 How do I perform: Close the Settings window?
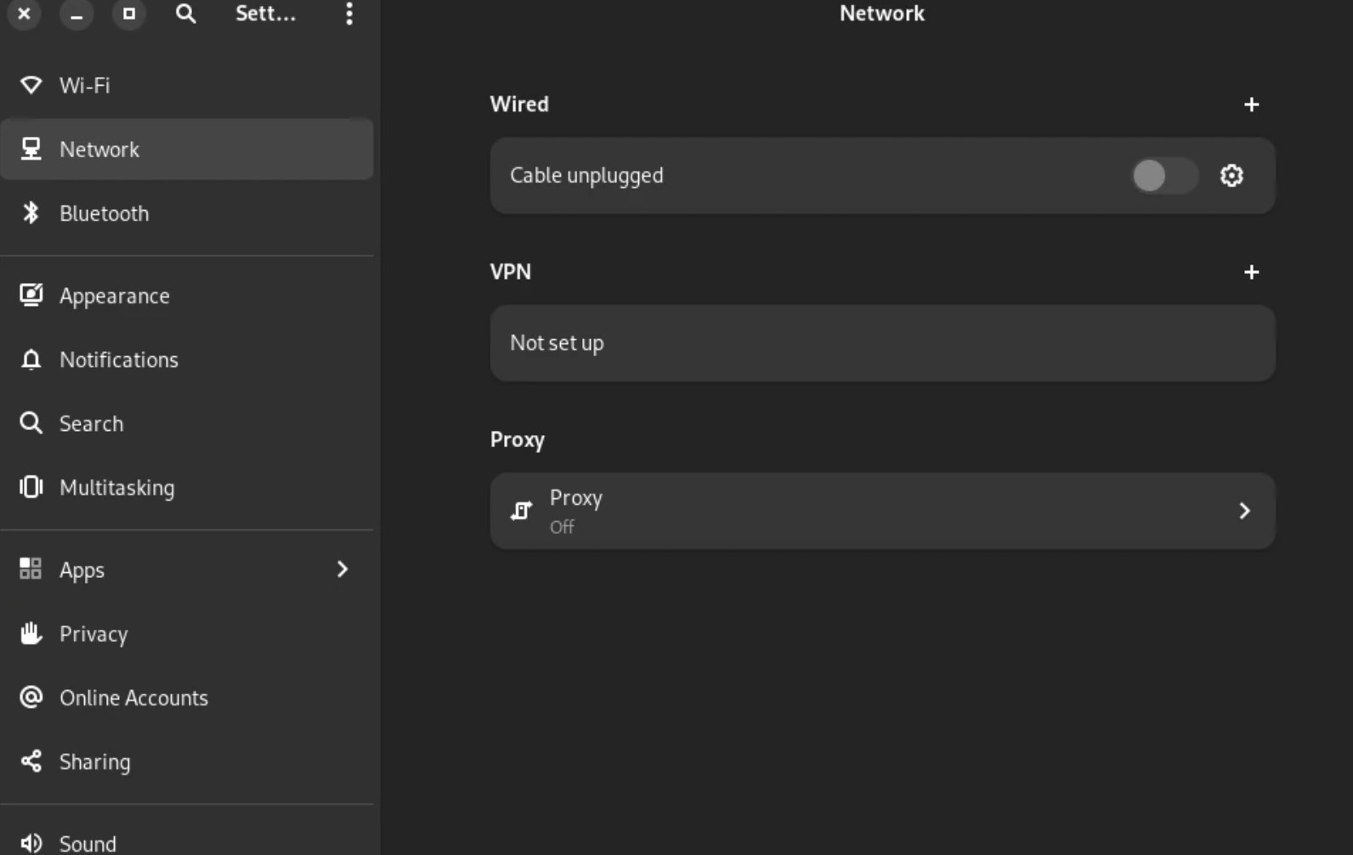(x=24, y=14)
